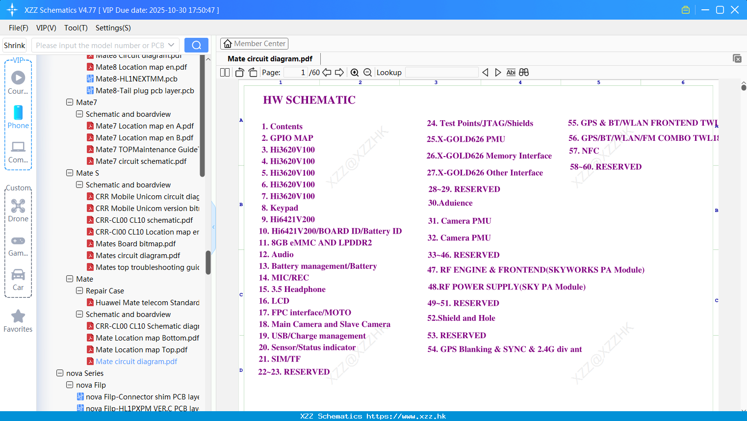Collapse the Mate7 tree node
The height and width of the screenshot is (421, 747).
[70, 103]
